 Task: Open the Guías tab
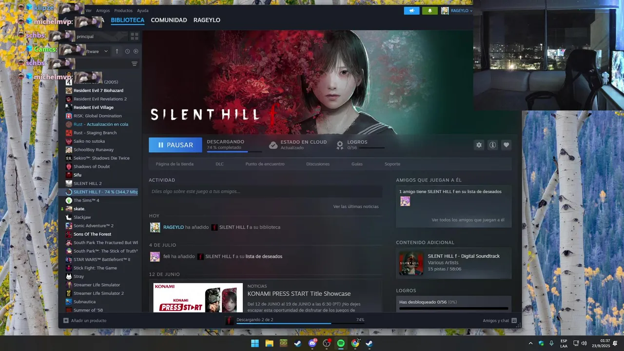(357, 164)
